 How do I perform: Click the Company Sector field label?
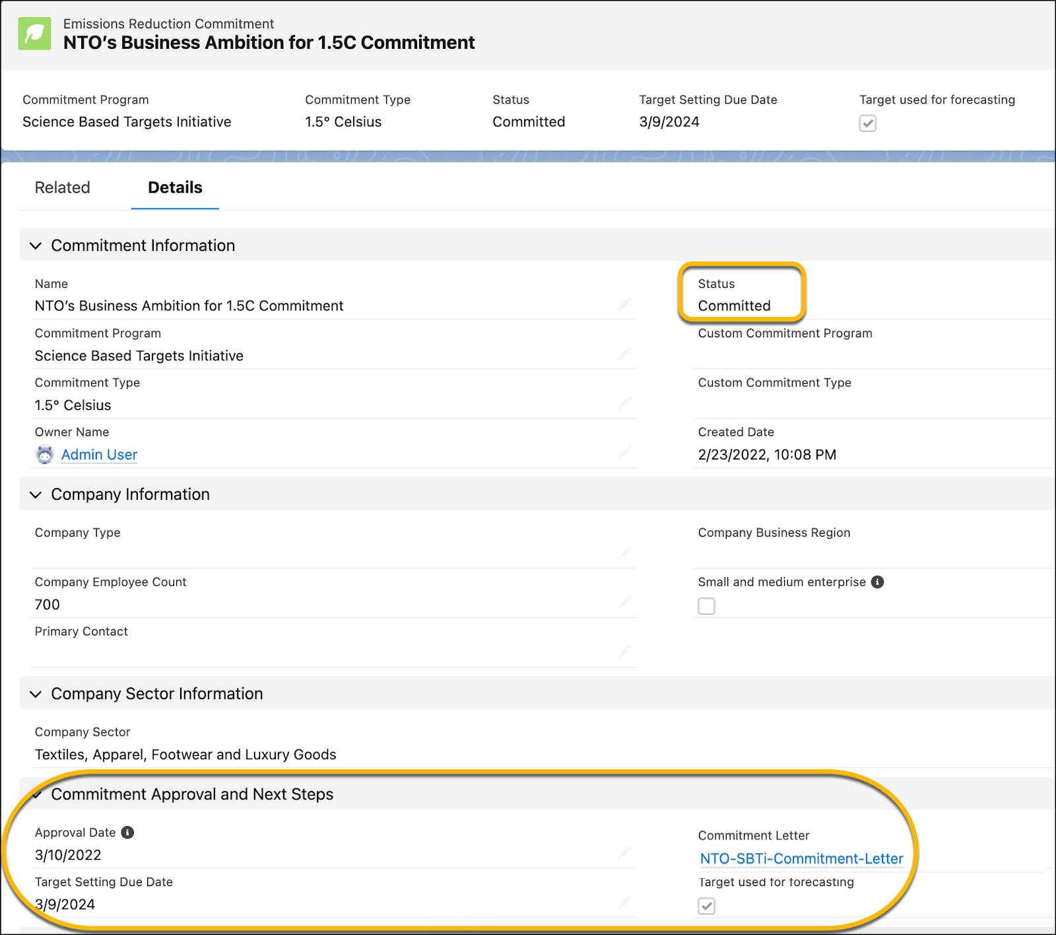point(82,732)
